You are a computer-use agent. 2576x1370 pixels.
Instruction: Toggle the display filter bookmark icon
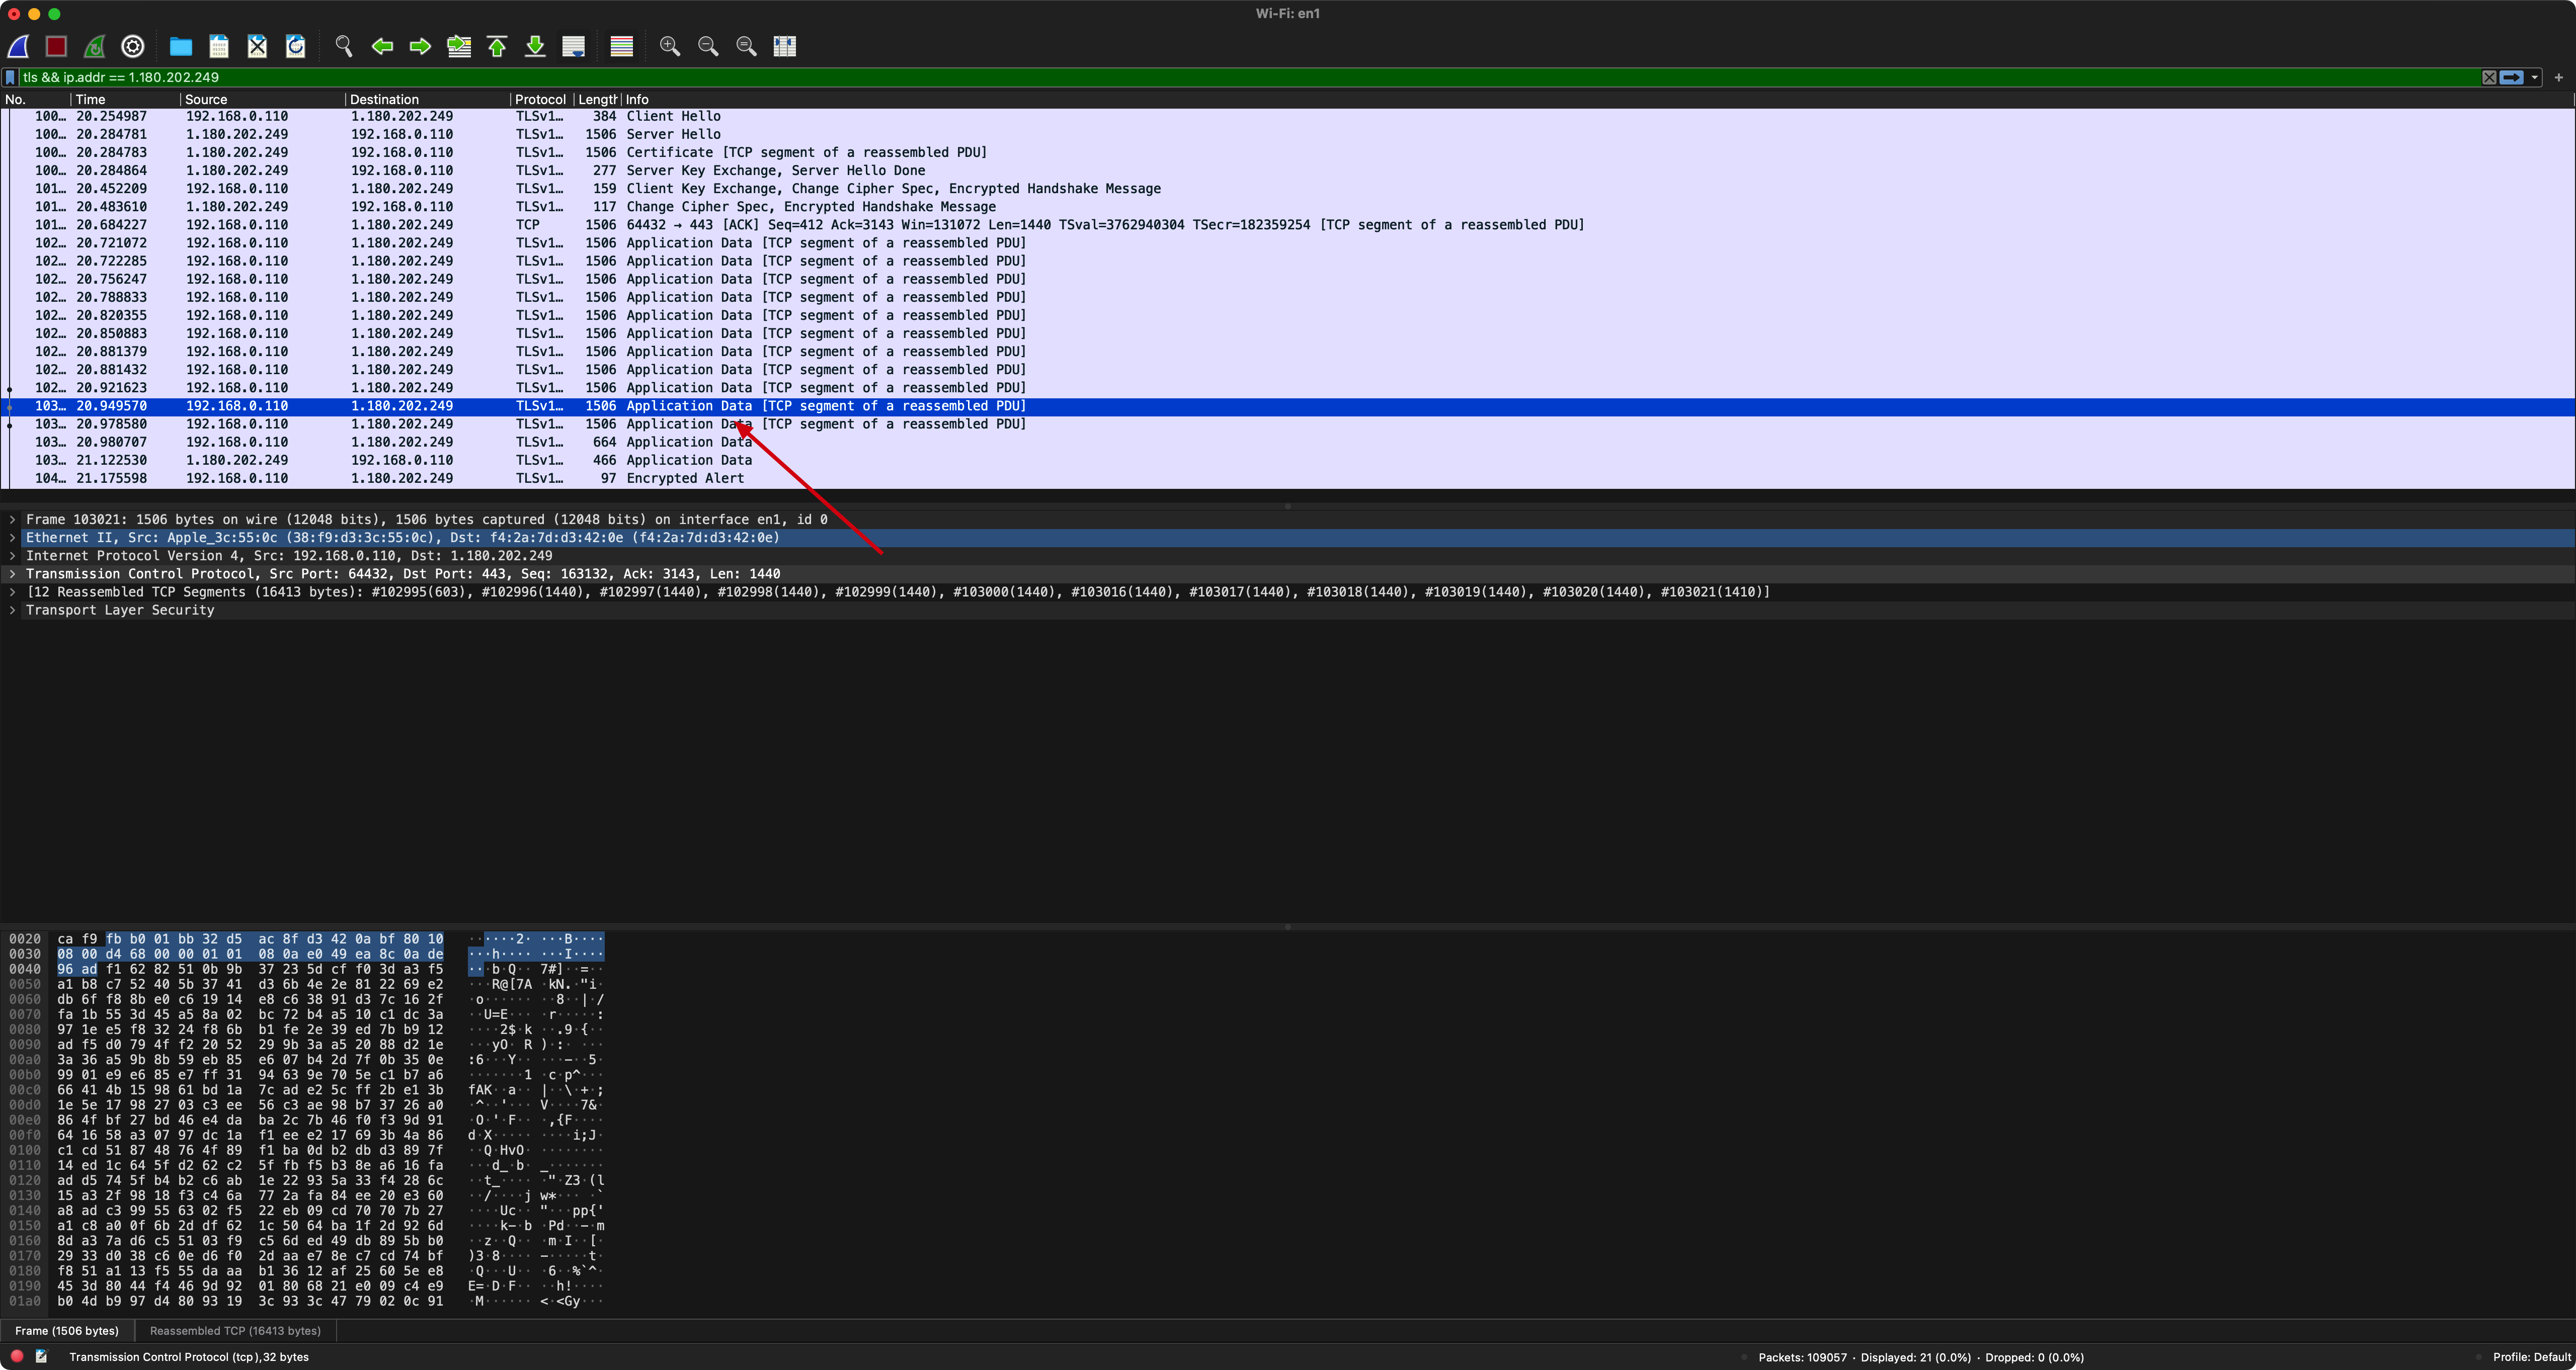pos(10,77)
